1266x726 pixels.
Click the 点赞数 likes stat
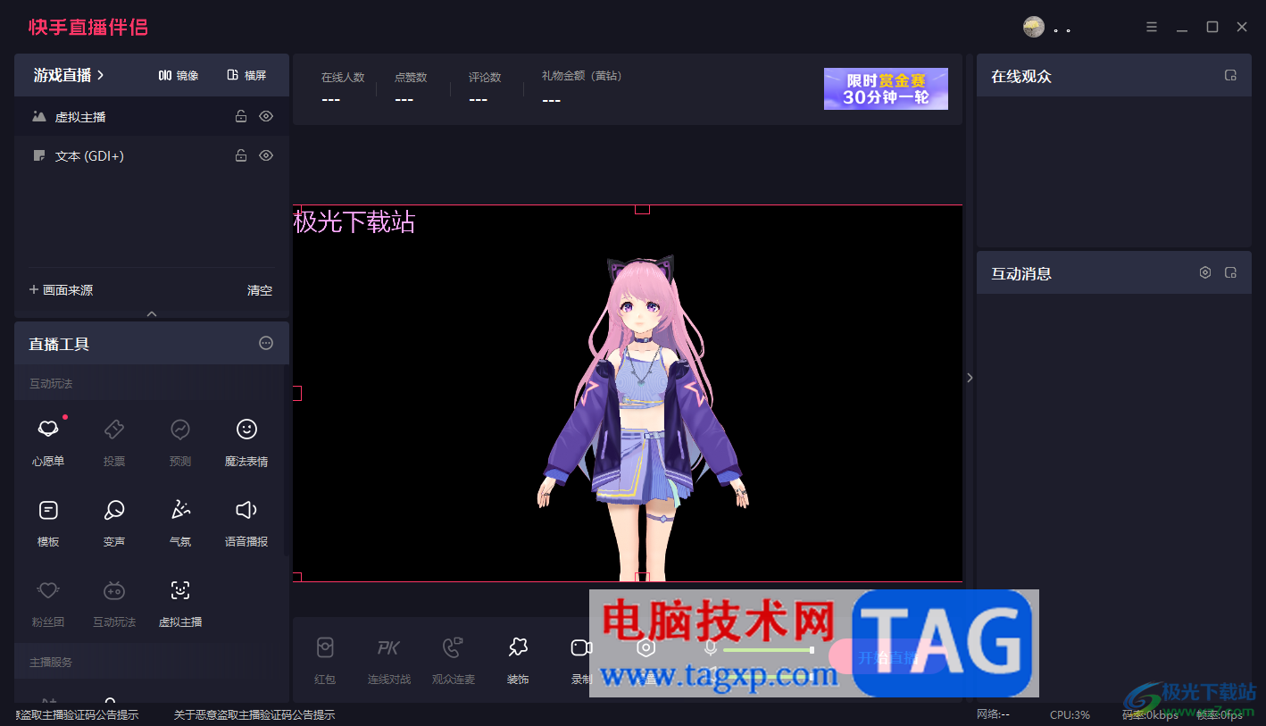point(411,88)
